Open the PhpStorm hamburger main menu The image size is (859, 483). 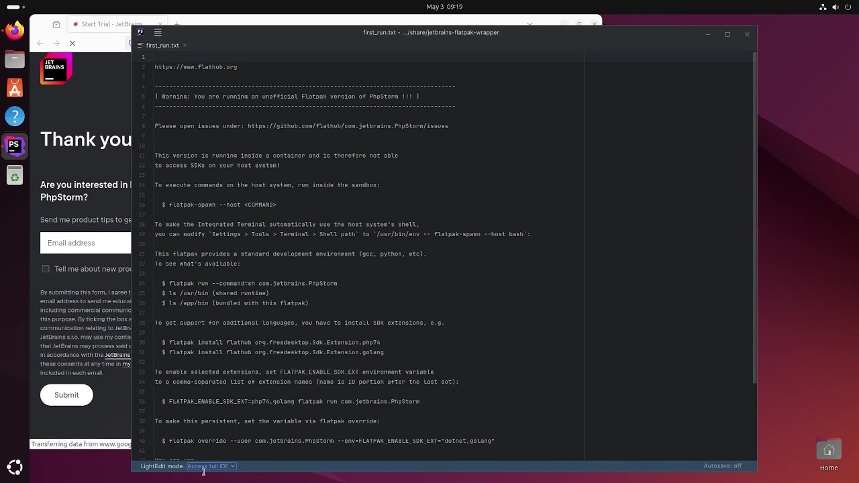pyautogui.click(x=158, y=32)
